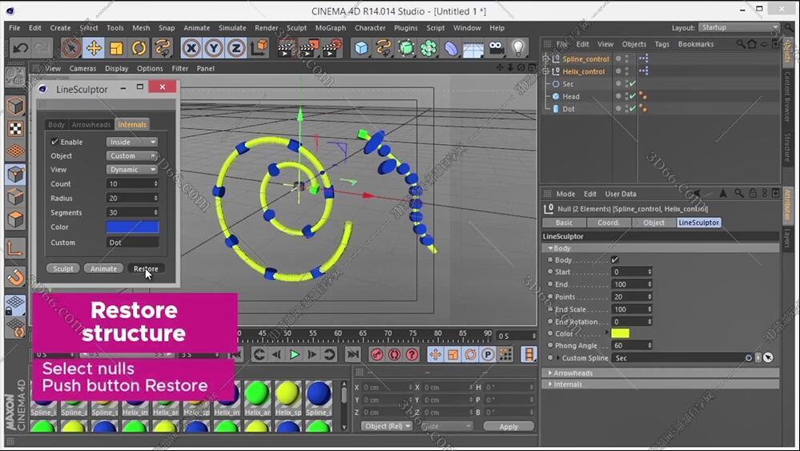
Task: Click the light bulb icon
Action: click(518, 48)
